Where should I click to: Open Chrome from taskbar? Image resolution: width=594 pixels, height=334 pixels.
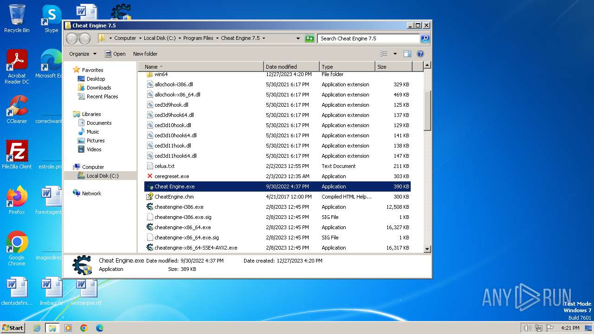tap(84, 328)
